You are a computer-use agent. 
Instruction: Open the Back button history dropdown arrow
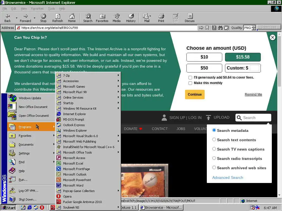coord(16,18)
